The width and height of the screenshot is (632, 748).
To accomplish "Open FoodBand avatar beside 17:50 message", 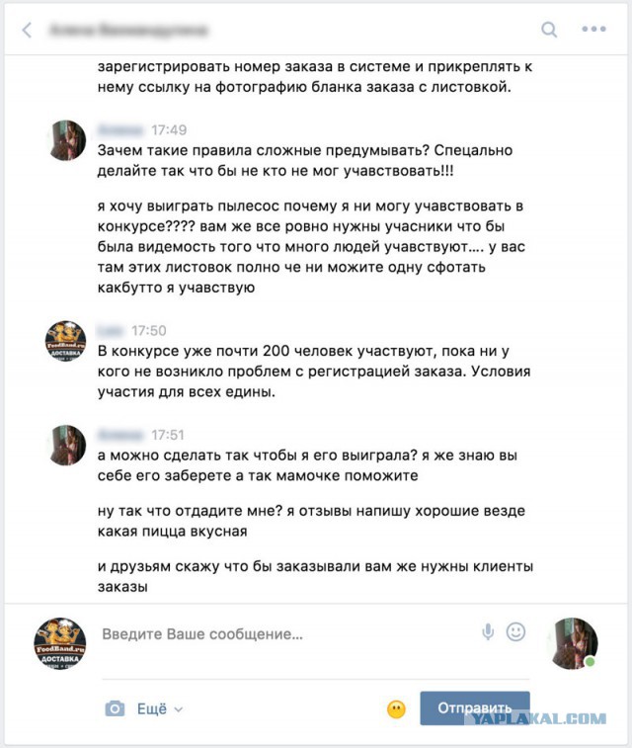I will pos(66,341).
